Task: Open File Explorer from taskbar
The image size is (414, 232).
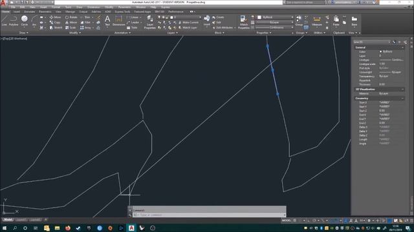Action: pyautogui.click(x=58, y=228)
